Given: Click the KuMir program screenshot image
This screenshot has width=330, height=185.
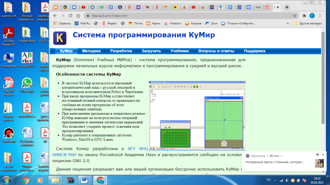Looking at the screenshot, I should point(197,115).
